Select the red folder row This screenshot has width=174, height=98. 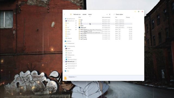105,24
